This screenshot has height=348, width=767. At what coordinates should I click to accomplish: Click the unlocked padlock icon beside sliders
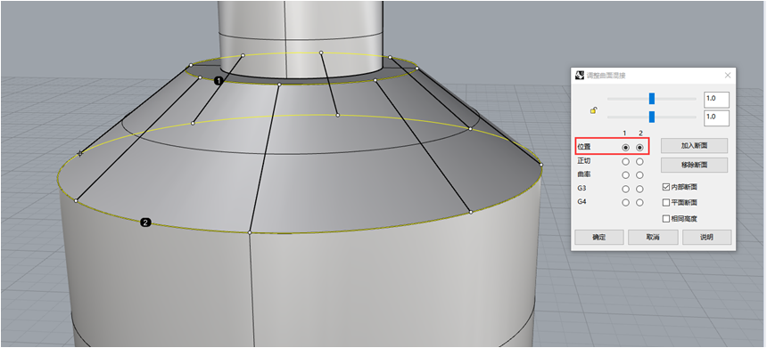pos(593,110)
